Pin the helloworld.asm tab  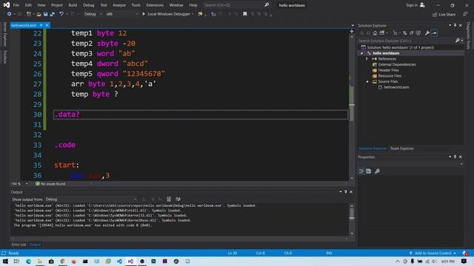coord(41,25)
